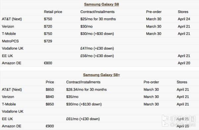Click the Samsung Galaxy S8+ heading link
Image resolution: width=199 pixels, height=130 pixels.
coord(101,75)
